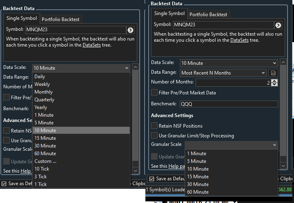Open the Most Recent N Months dropdown
The height and width of the screenshot is (203, 294).
pos(223,73)
